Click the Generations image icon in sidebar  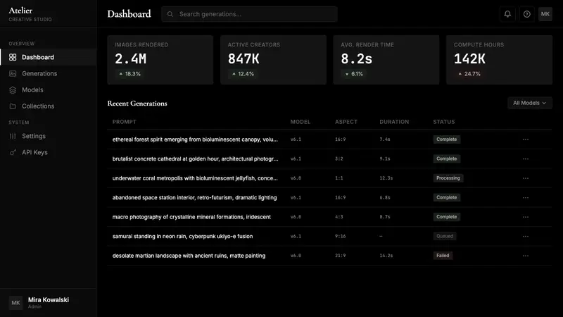13,73
